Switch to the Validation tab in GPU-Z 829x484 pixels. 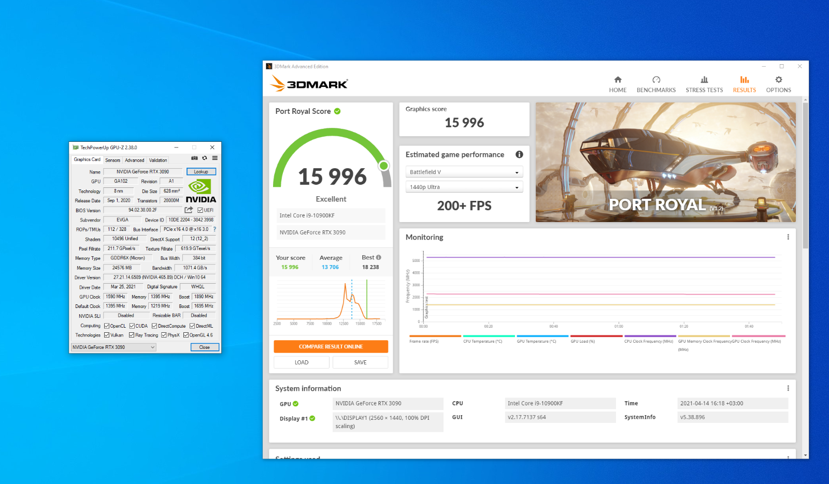(158, 160)
